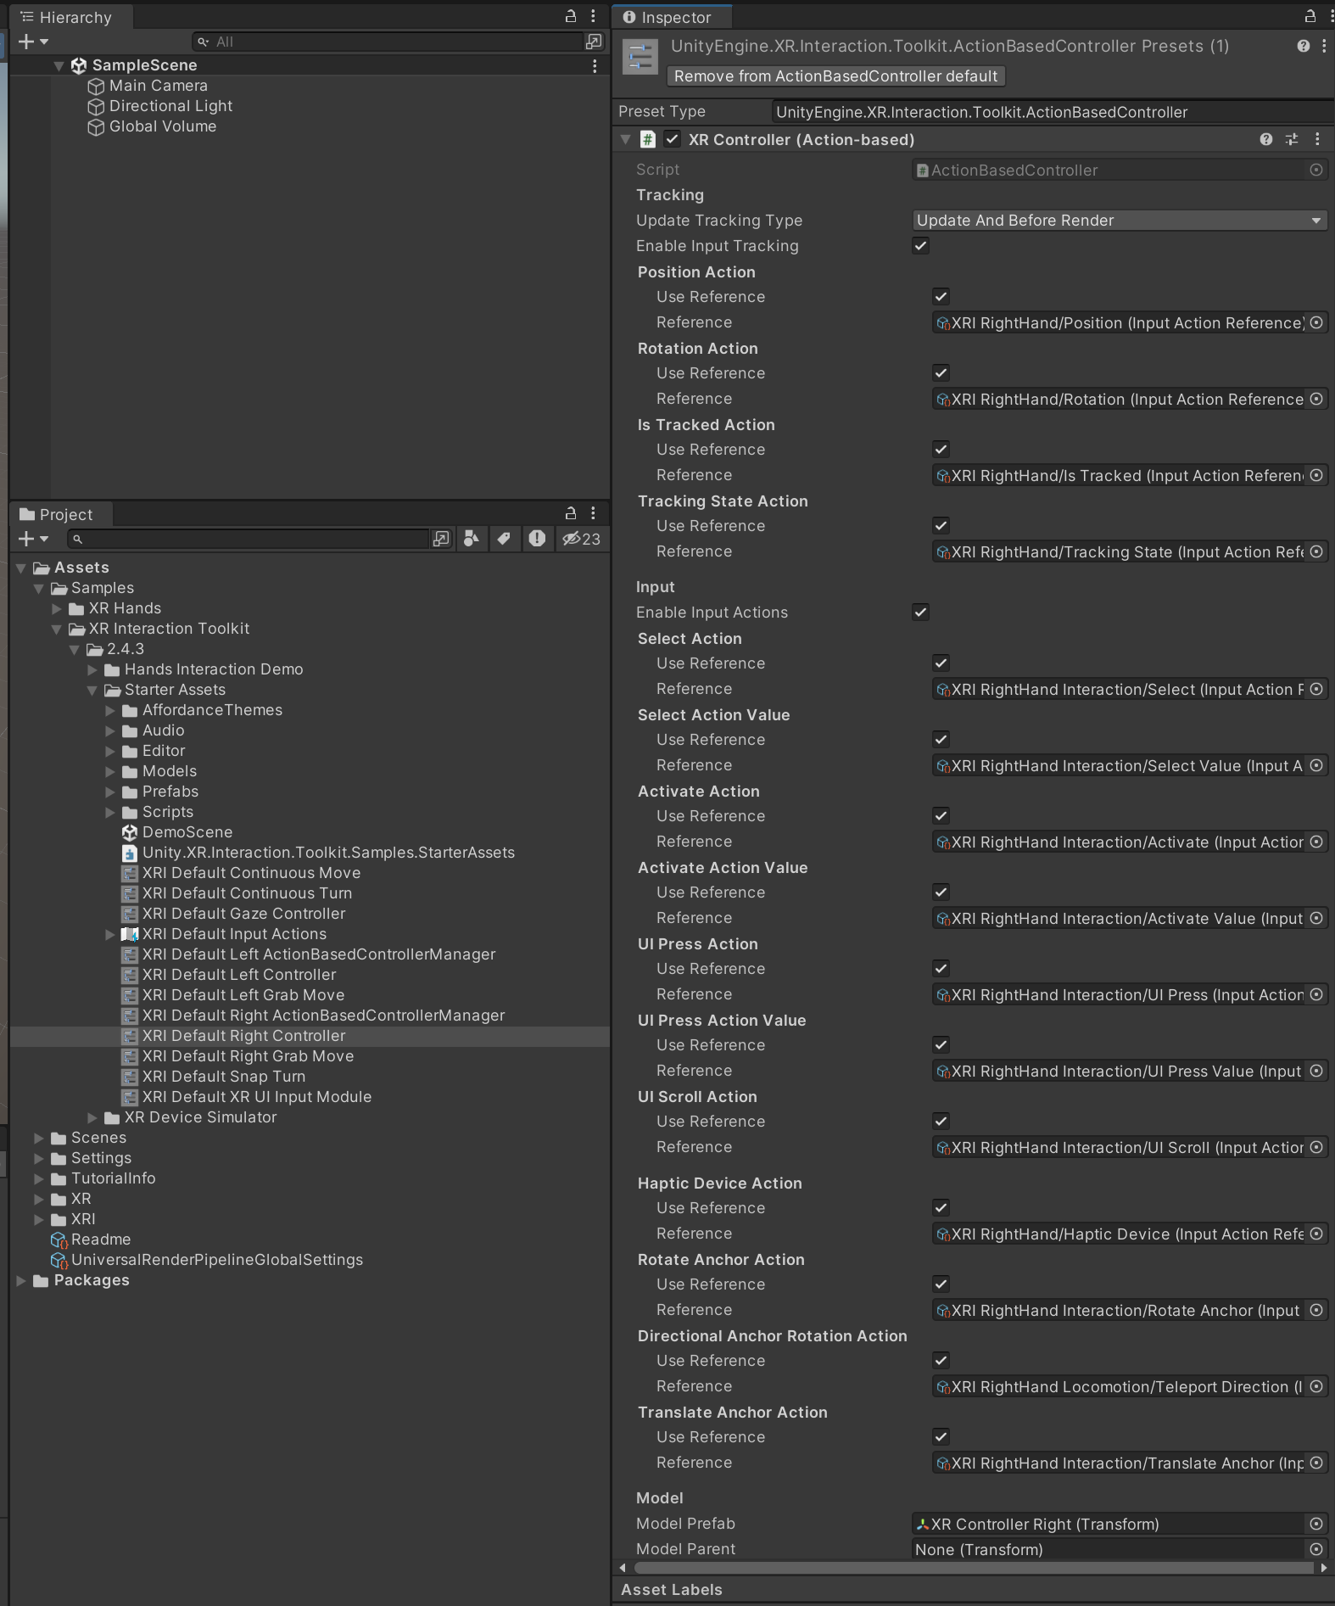Toggle Enable Input Actions checkbox
1335x1606 pixels.
[x=921, y=613]
